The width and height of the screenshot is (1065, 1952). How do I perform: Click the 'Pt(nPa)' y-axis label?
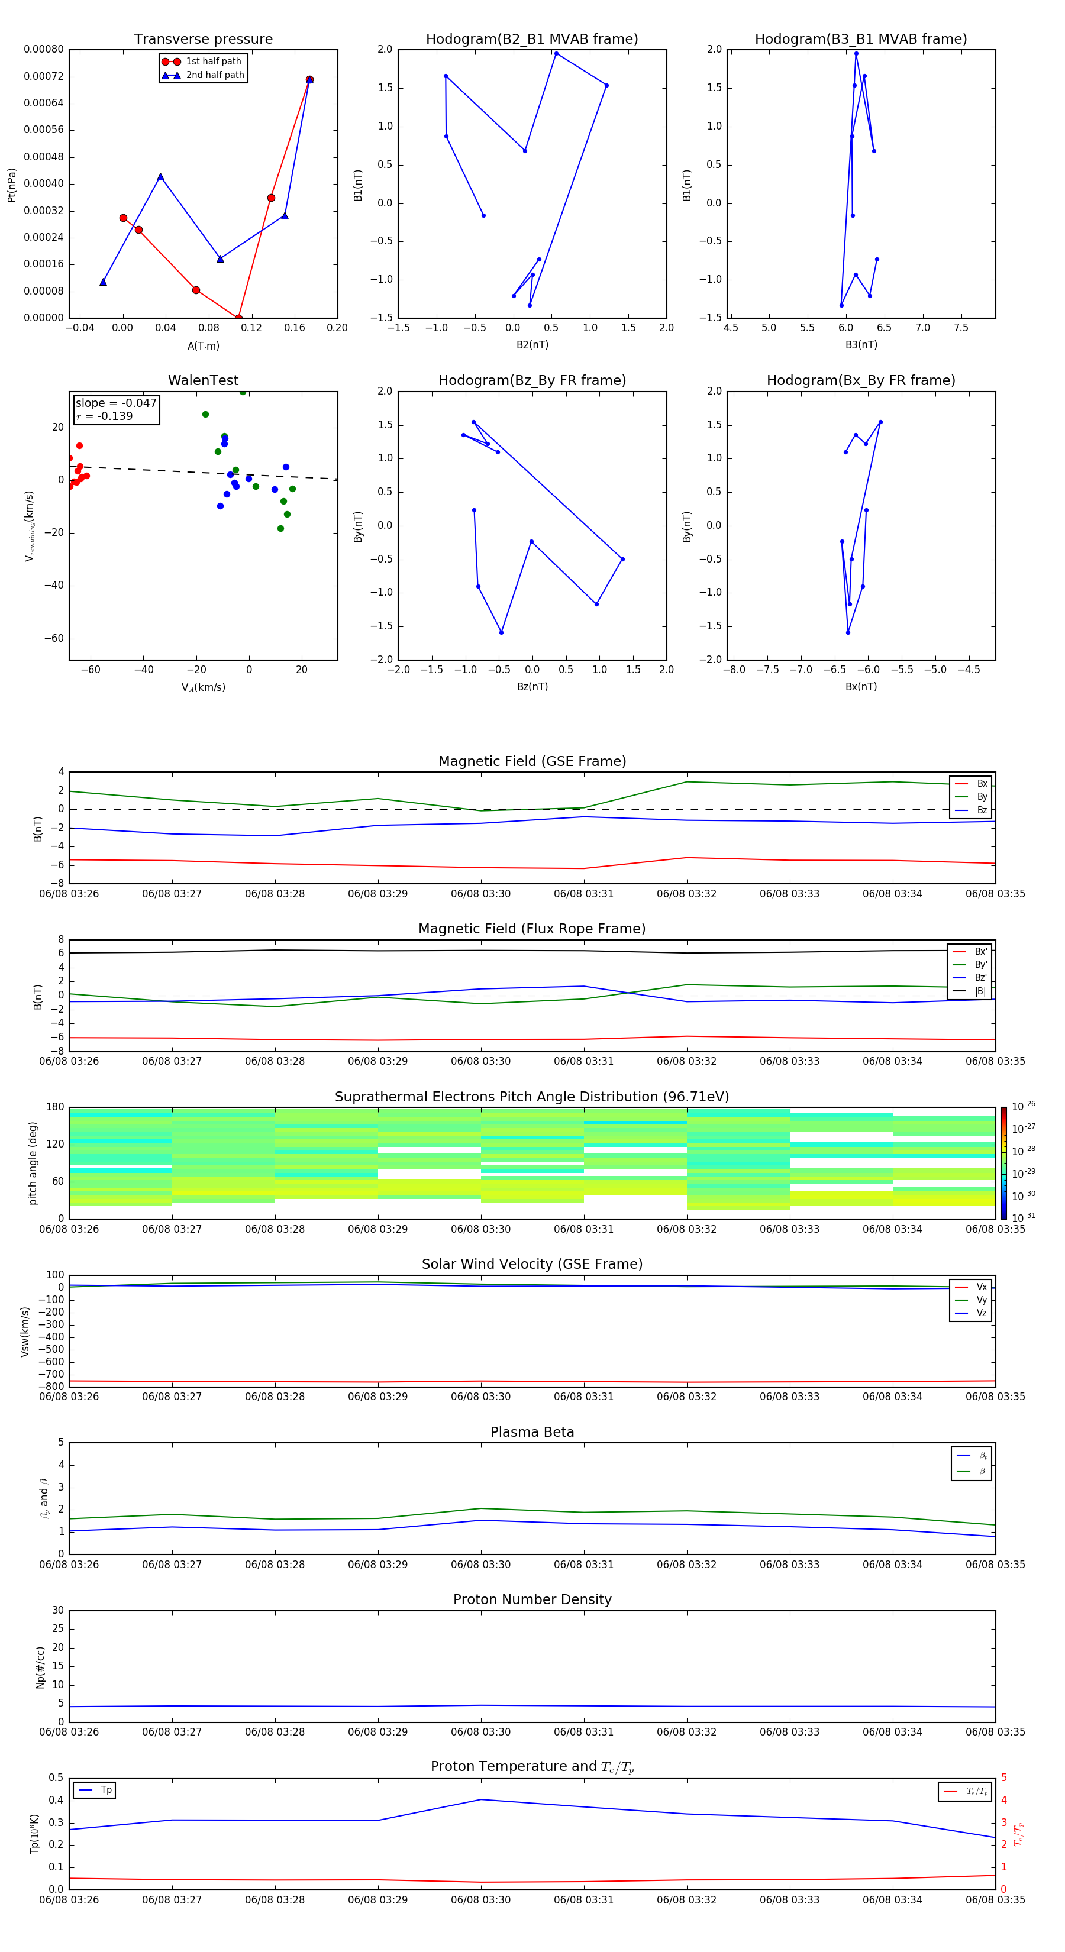(11, 185)
